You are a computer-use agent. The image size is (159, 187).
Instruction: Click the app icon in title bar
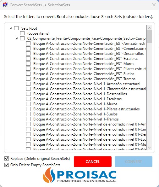[5, 5]
